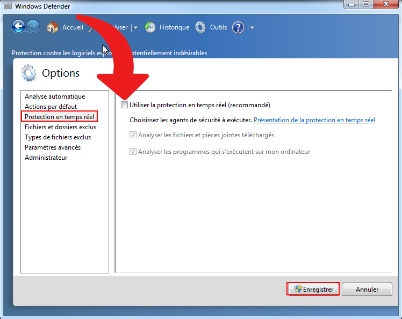
Task: Open Présentation de la protection en temps réel link
Action: coord(314,120)
